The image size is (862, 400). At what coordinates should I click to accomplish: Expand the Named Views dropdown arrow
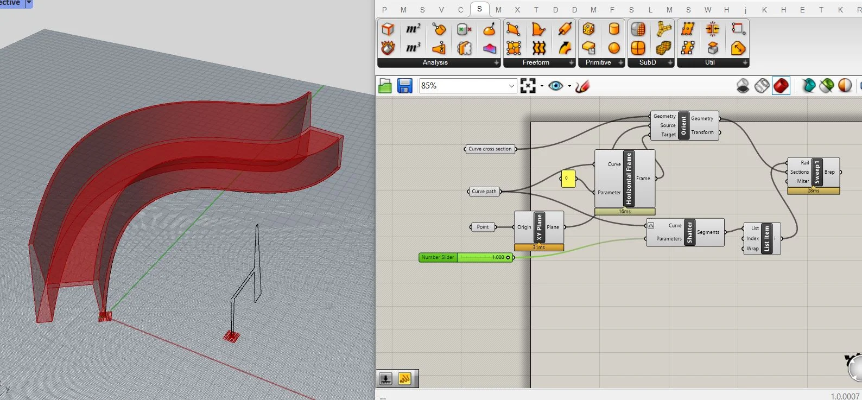569,86
